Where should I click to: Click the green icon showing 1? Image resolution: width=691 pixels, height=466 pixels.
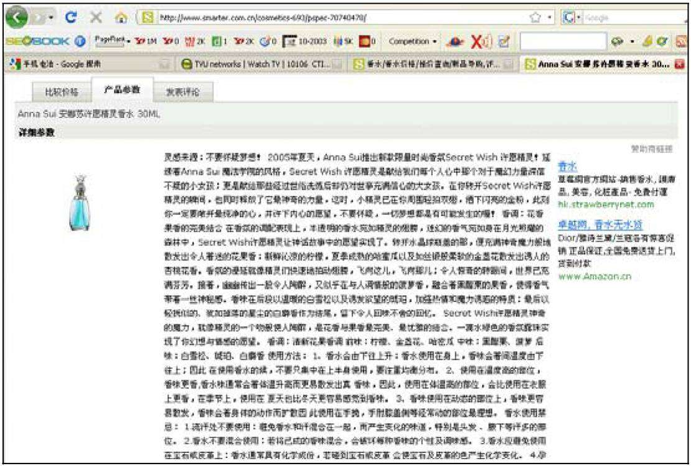coord(219,42)
